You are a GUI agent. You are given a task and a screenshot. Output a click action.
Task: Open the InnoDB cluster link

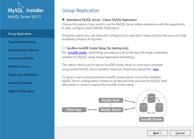point(77,53)
